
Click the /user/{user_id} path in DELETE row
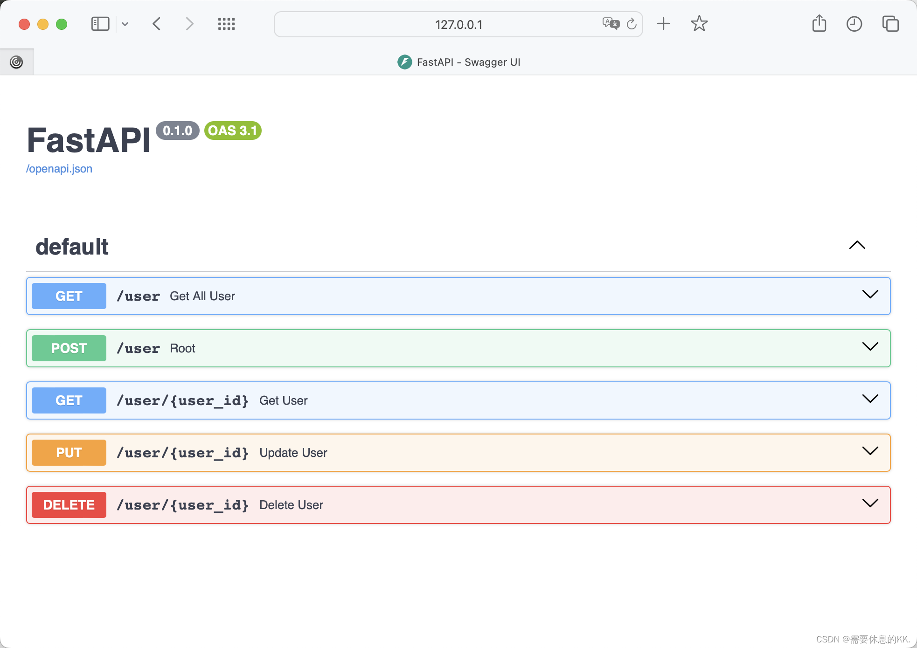point(183,505)
